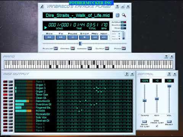Viewport: 183px width, 137px height.
Task: Click the Key transpose slider handle
Action: 157,99
